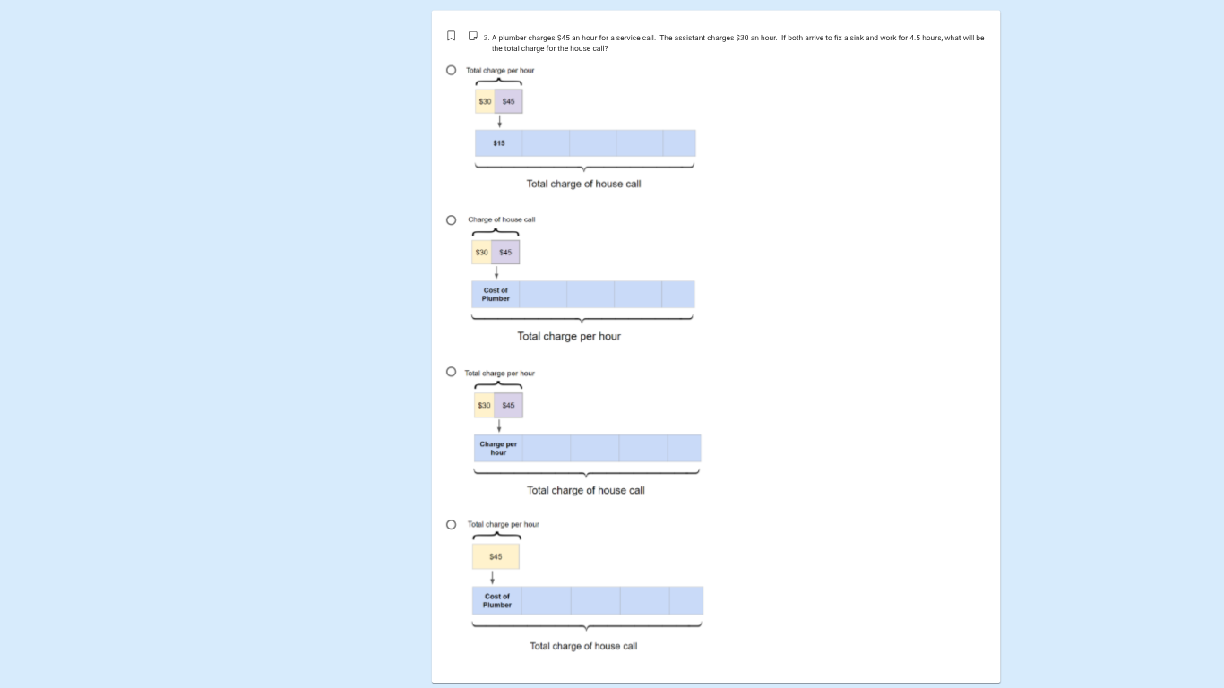Click "Total charge of house call" under third diagram
Image resolution: width=1224 pixels, height=688 pixels.
point(586,491)
